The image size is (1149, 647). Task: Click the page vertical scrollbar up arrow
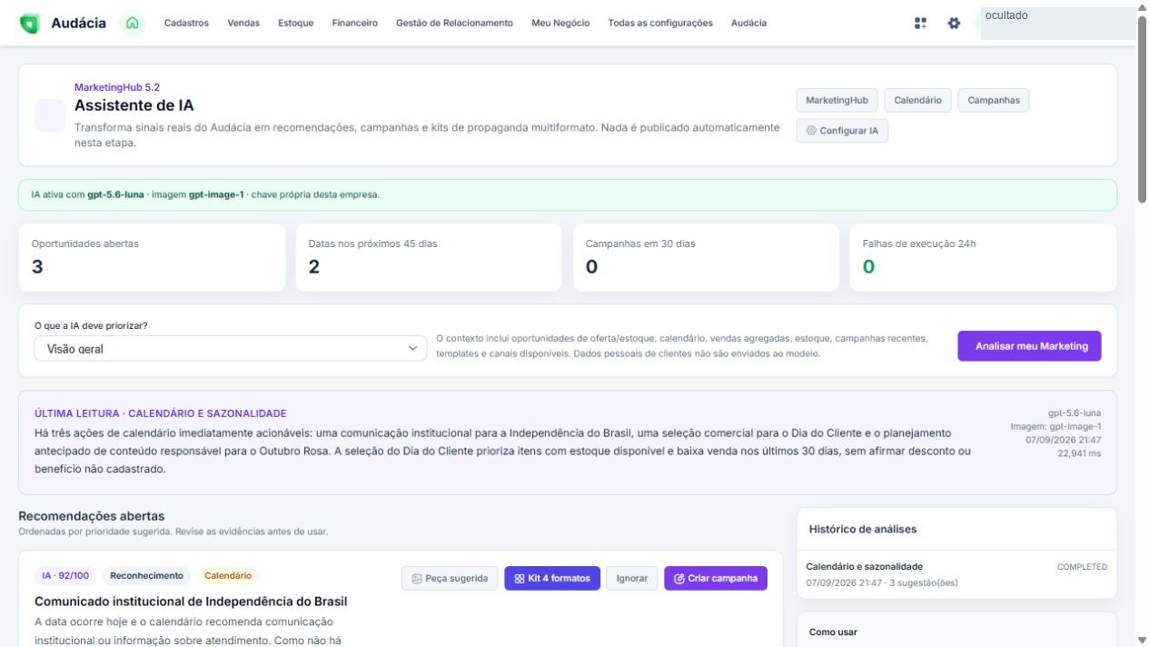[x=1142, y=7]
